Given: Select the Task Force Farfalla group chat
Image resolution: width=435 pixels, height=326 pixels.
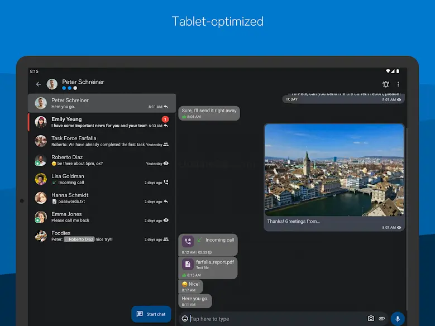Looking at the screenshot, I should pyautogui.click(x=102, y=141).
